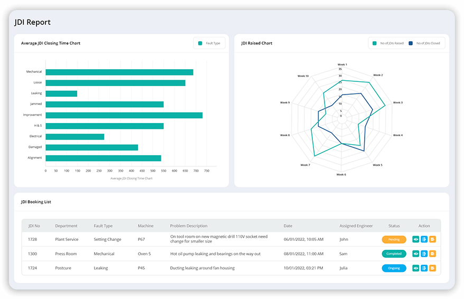Click the Date column header
The width and height of the screenshot is (464, 299).
click(x=287, y=226)
